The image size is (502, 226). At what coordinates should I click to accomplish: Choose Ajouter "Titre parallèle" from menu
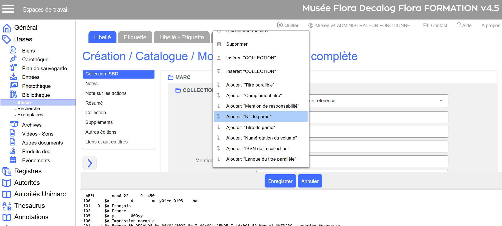[250, 85]
